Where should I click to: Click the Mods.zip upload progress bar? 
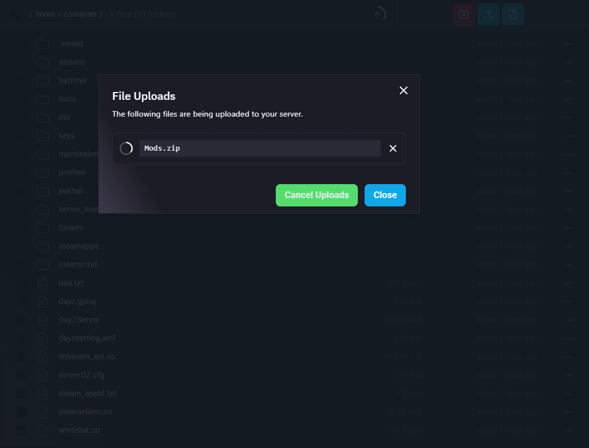pos(260,148)
